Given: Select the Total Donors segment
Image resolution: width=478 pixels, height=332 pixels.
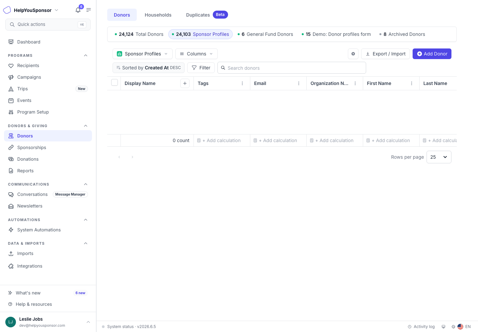Looking at the screenshot, I should [139, 34].
